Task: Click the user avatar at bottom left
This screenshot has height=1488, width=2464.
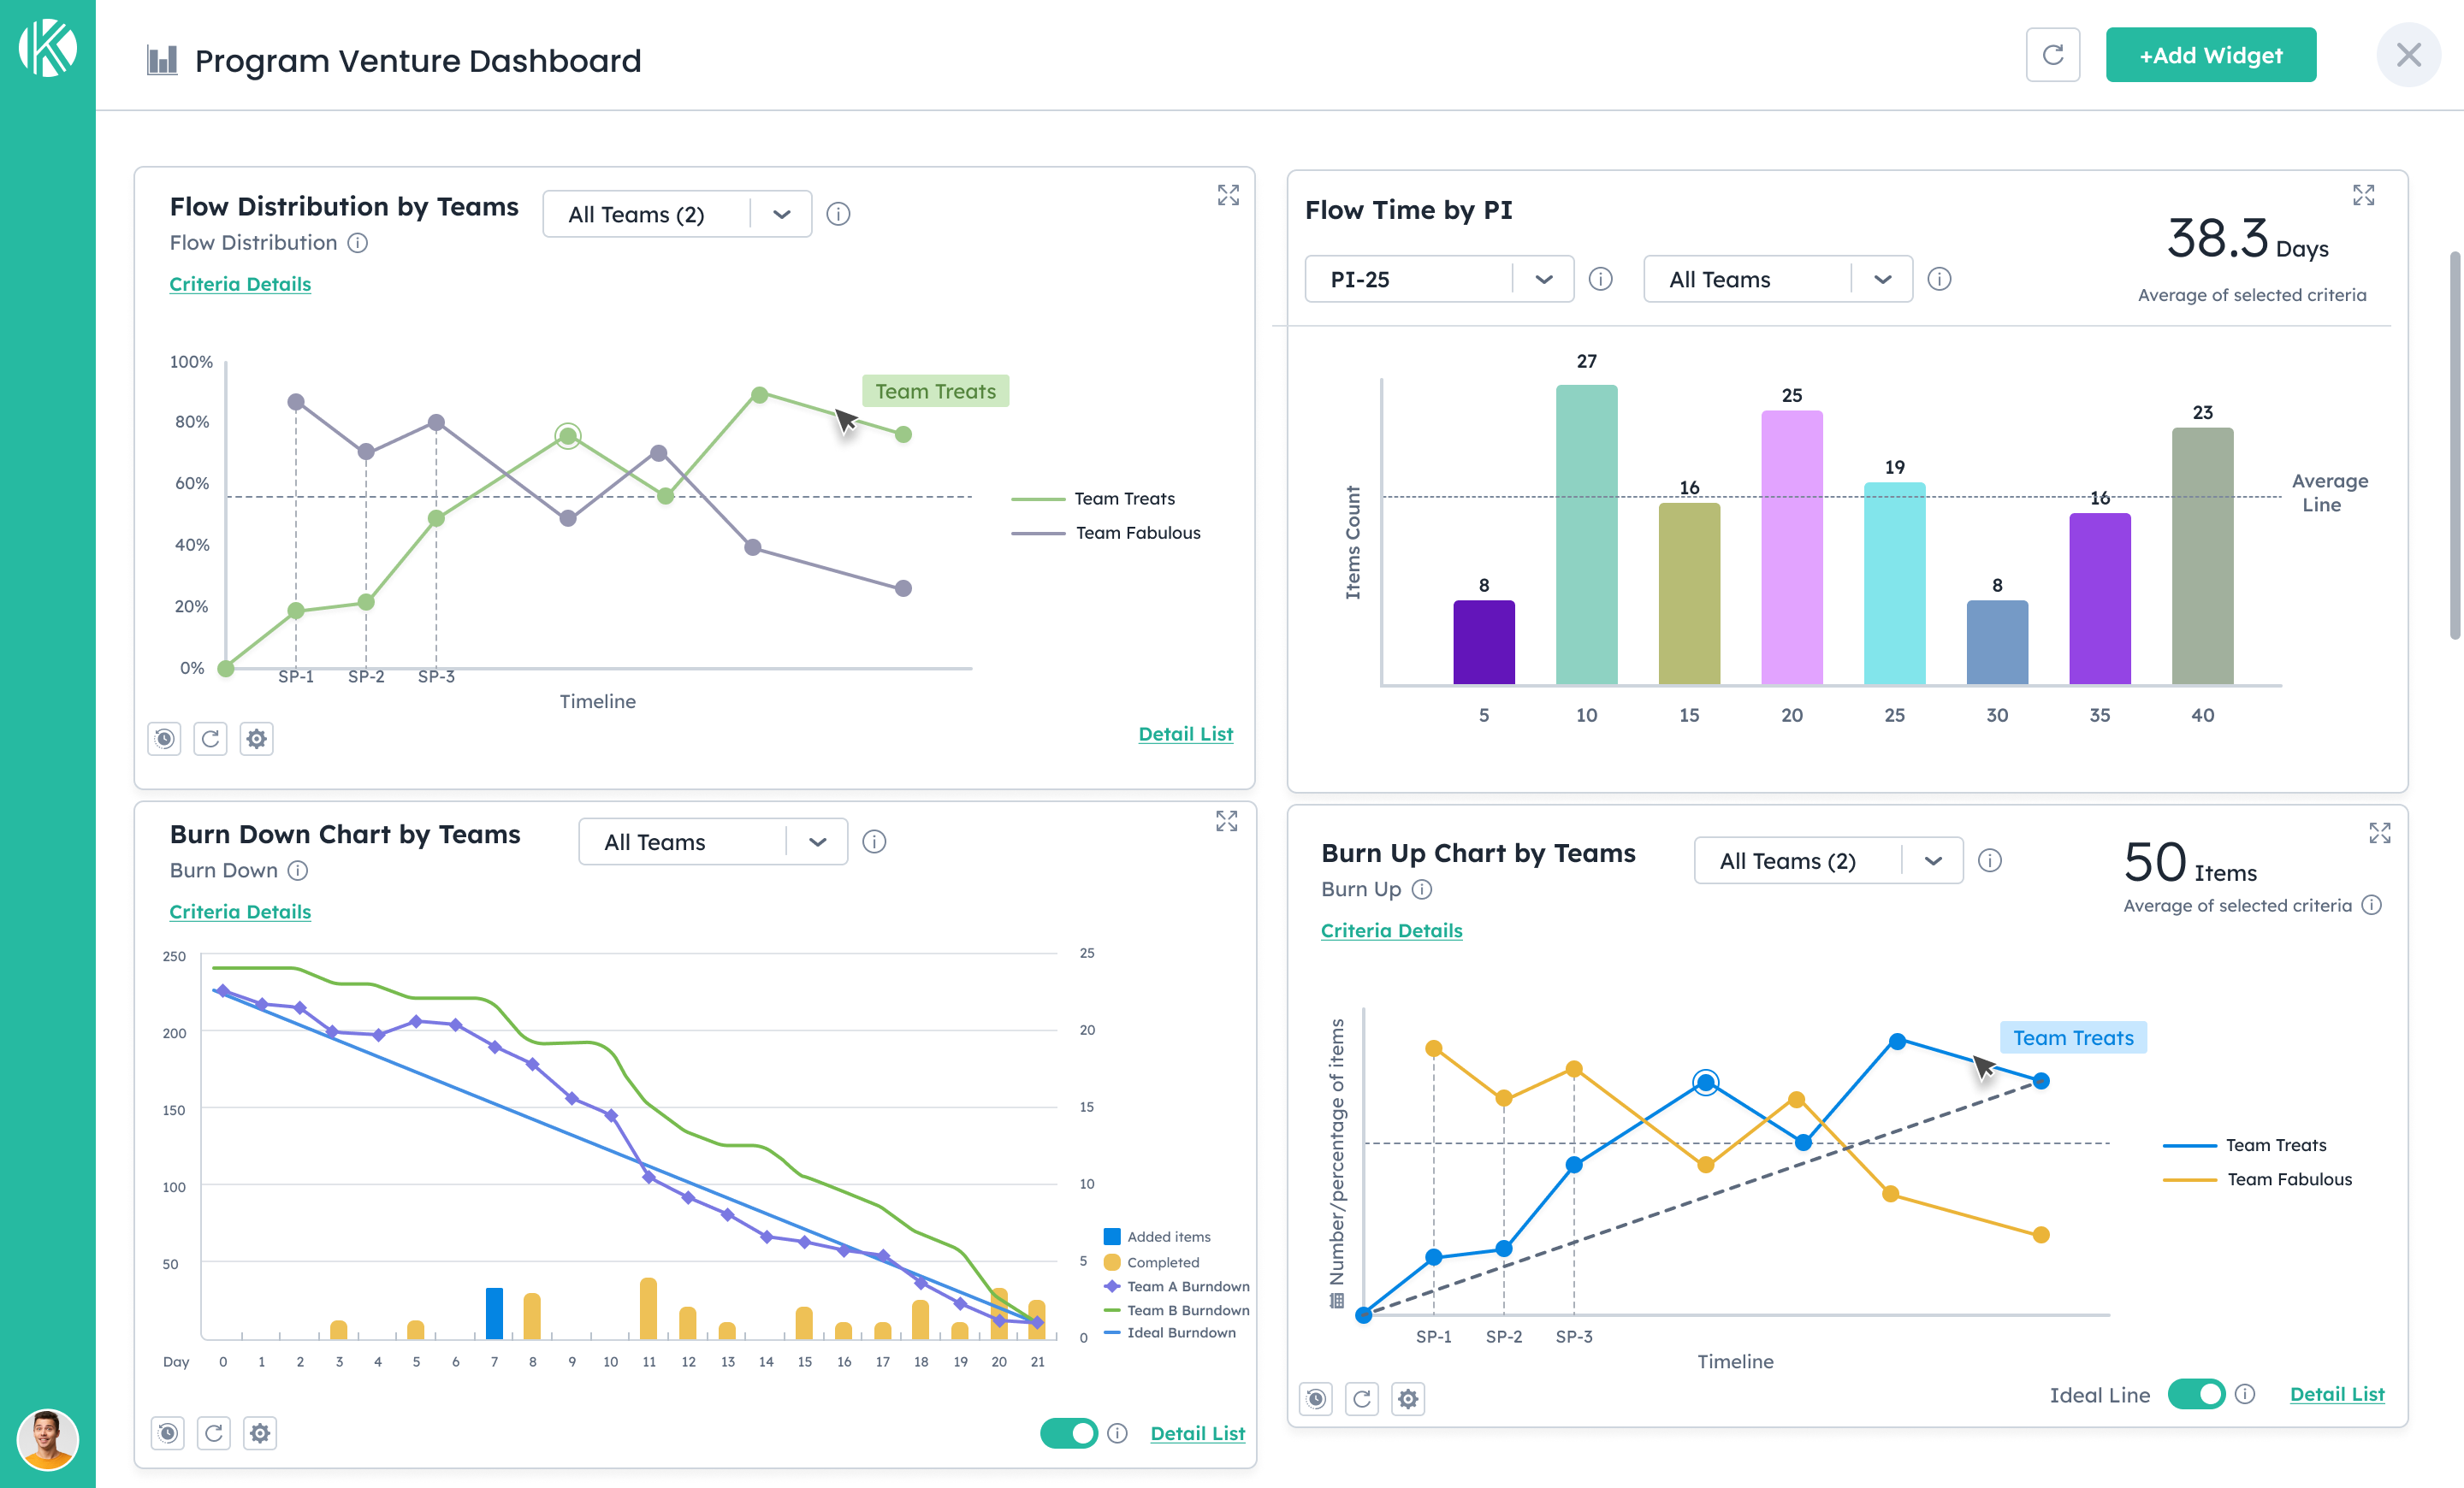Action: [x=47, y=1439]
